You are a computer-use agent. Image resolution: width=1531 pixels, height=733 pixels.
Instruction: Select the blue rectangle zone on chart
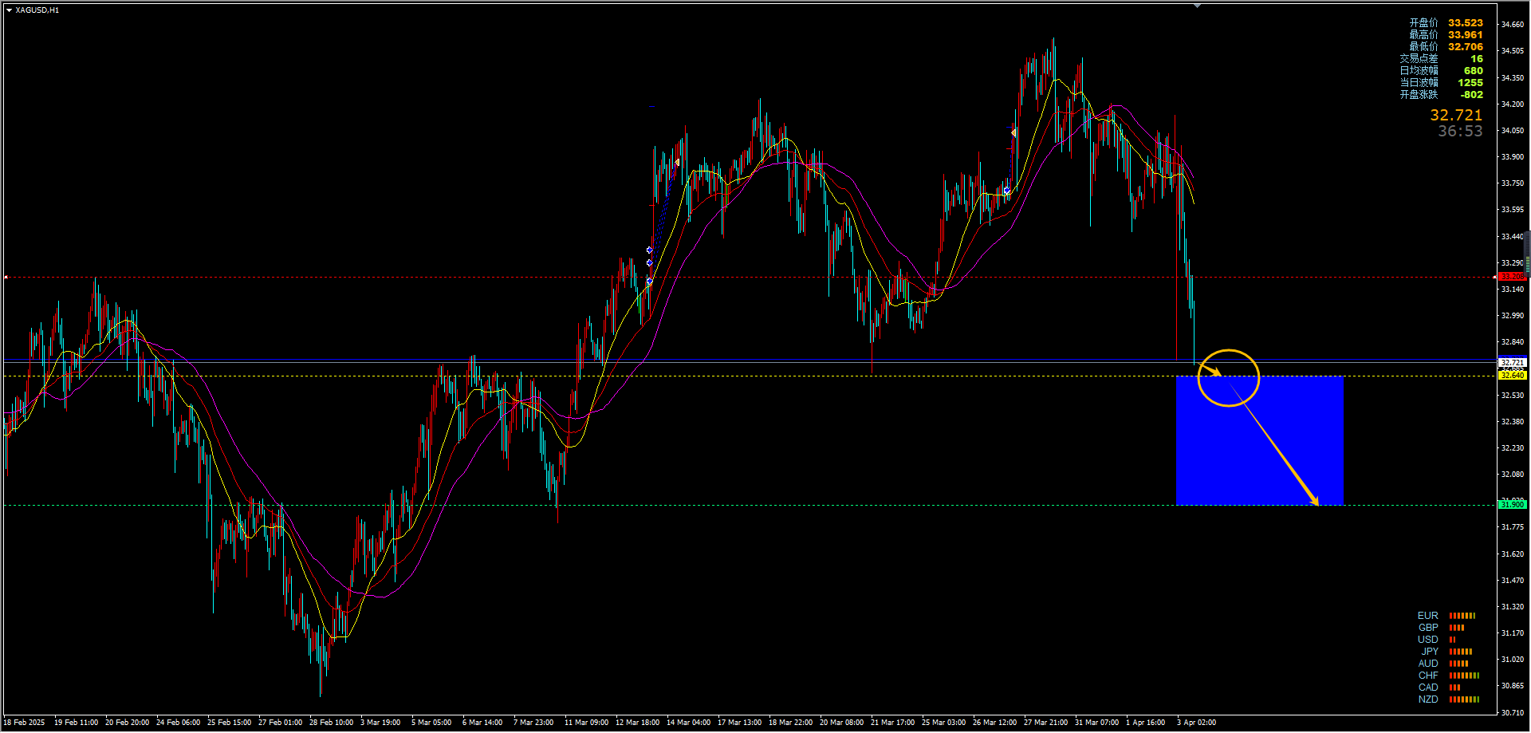[1260, 440]
